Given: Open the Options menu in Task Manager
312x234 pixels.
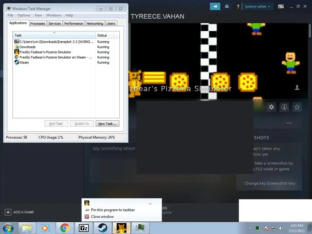Looking at the screenshot, I should pos(24,15).
